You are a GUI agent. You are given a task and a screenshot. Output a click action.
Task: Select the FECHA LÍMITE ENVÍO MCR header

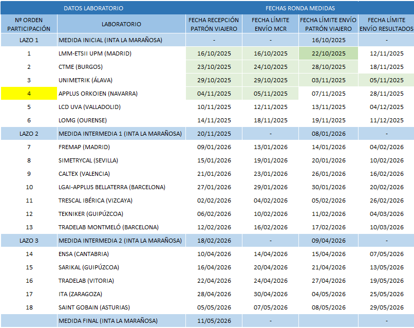coord(271,24)
